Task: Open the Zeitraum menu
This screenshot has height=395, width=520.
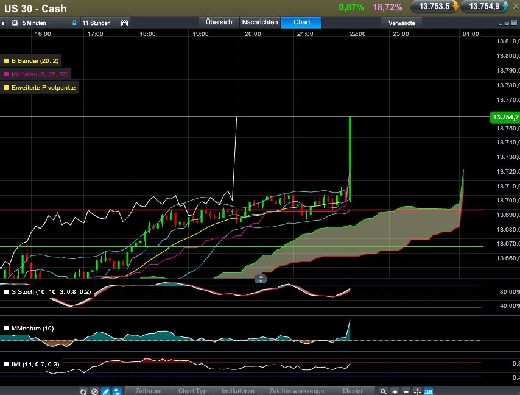Action: [148, 391]
